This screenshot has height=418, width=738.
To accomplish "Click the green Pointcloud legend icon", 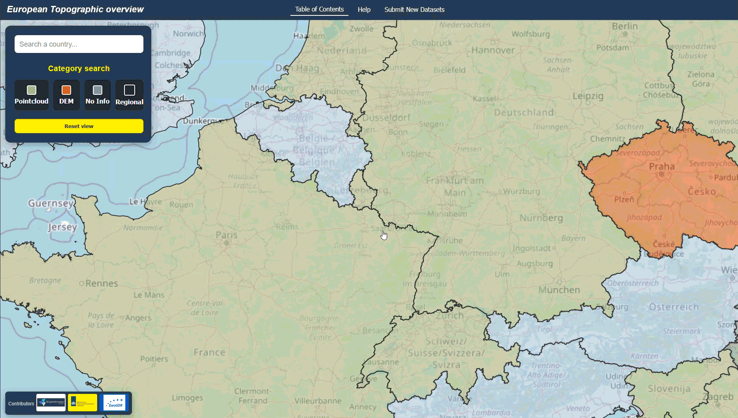I will [31, 90].
